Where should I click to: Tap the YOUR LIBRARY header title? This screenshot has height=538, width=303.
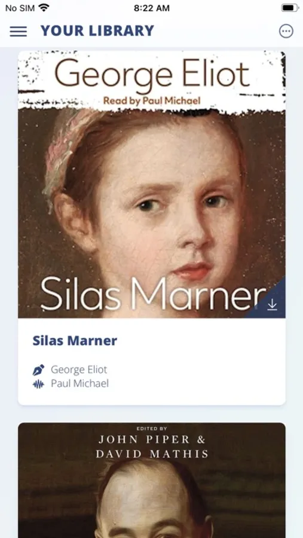coord(97,31)
